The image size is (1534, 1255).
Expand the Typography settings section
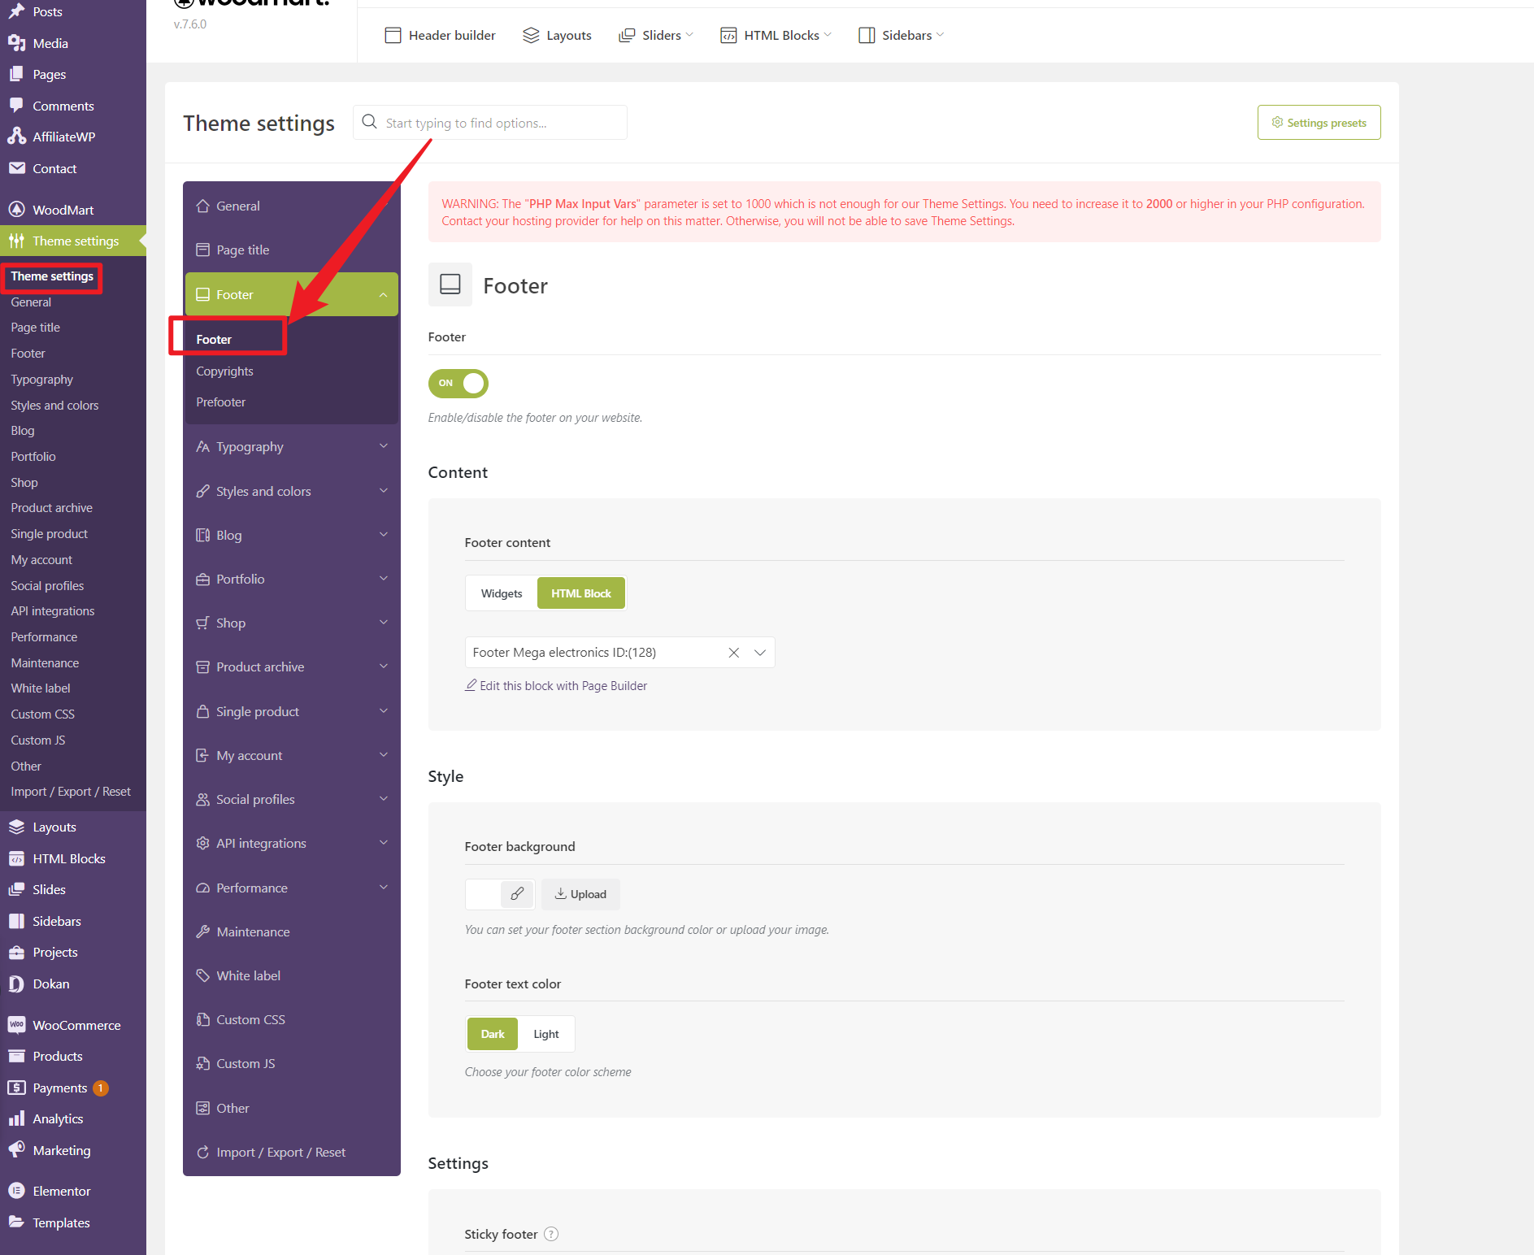(292, 447)
